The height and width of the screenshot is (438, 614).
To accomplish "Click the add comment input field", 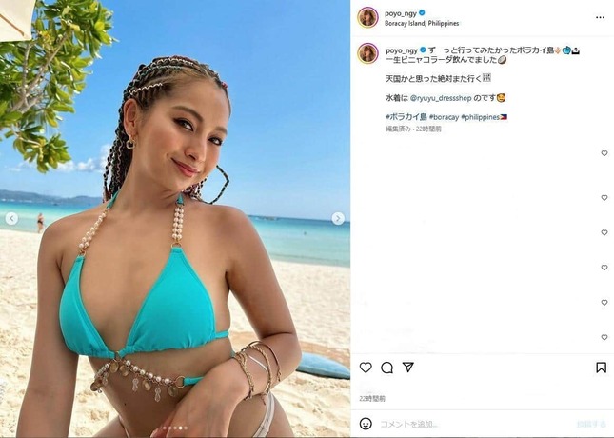I will click(x=474, y=424).
